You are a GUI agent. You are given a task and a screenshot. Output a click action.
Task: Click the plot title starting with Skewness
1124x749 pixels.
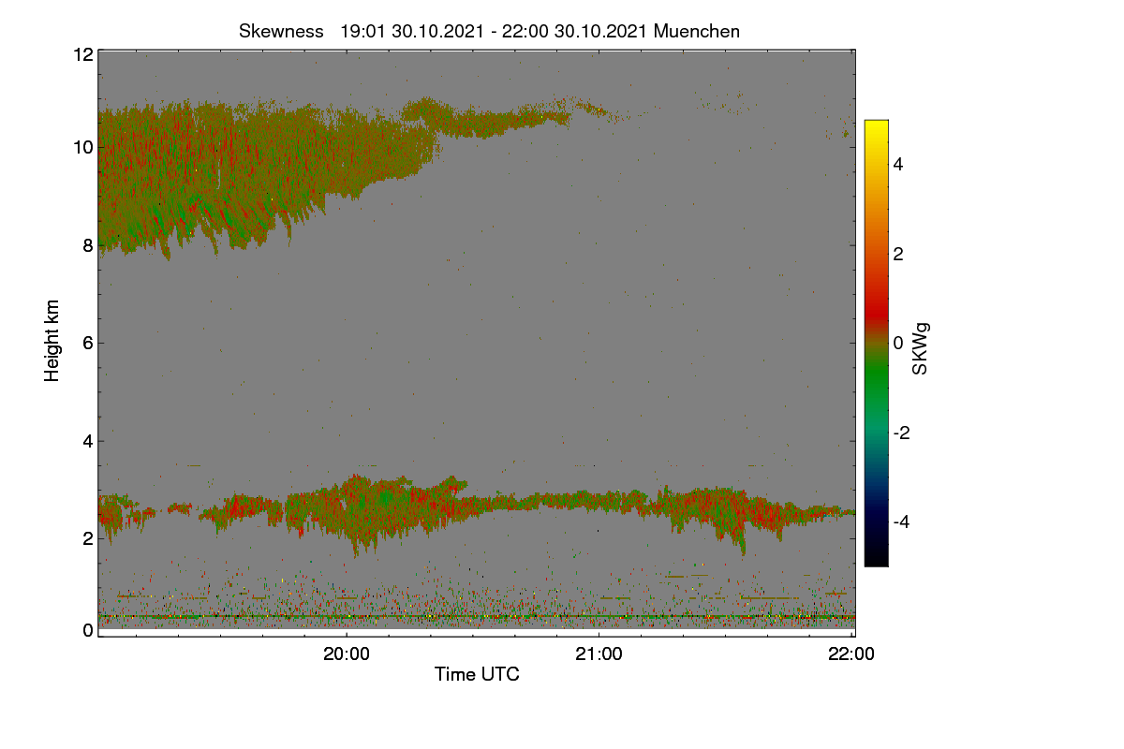489,31
